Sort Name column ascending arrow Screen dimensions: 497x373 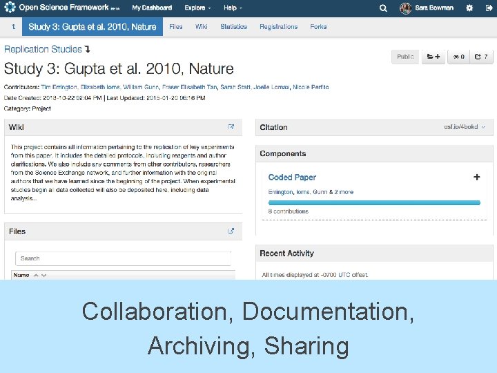click(36, 276)
